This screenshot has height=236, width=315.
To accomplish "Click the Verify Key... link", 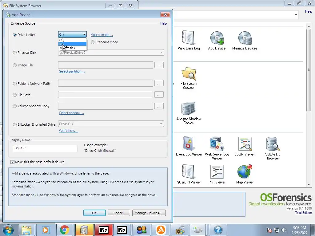I will [68, 131].
